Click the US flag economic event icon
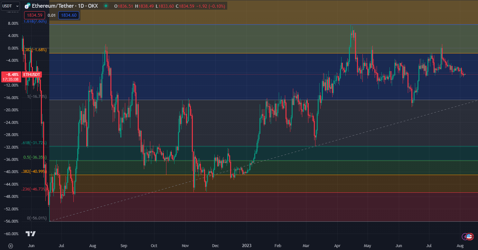478x250 pixels. tap(469, 237)
